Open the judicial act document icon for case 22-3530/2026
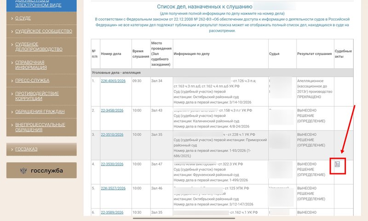 337,165
